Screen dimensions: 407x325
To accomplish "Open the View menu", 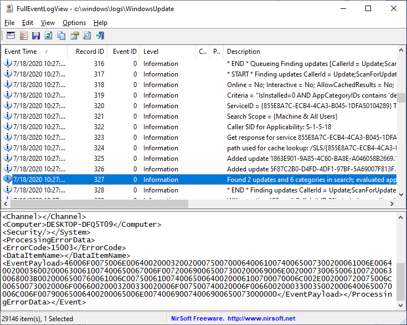I will [48, 23].
